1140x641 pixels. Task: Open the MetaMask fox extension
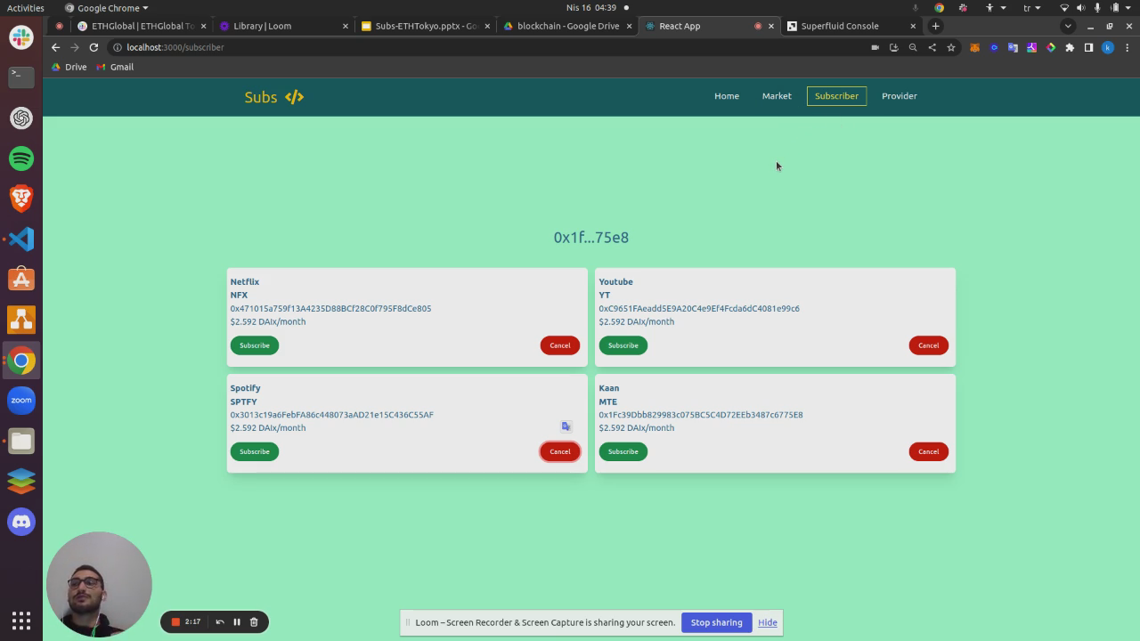click(x=974, y=47)
